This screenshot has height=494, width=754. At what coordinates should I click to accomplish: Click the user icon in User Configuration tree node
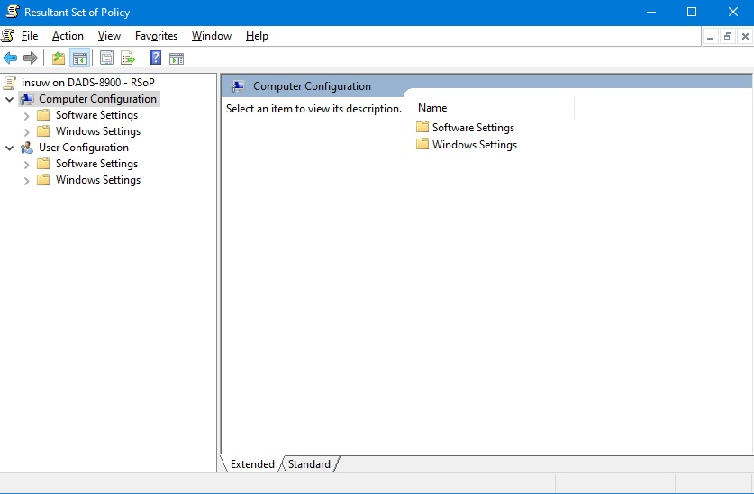click(27, 148)
